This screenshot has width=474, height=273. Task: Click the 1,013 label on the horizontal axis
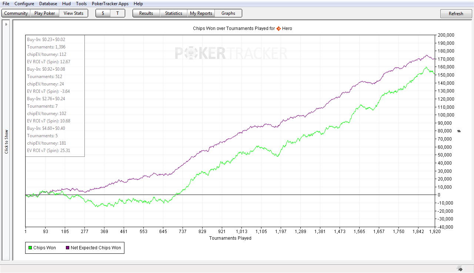tap(241, 232)
